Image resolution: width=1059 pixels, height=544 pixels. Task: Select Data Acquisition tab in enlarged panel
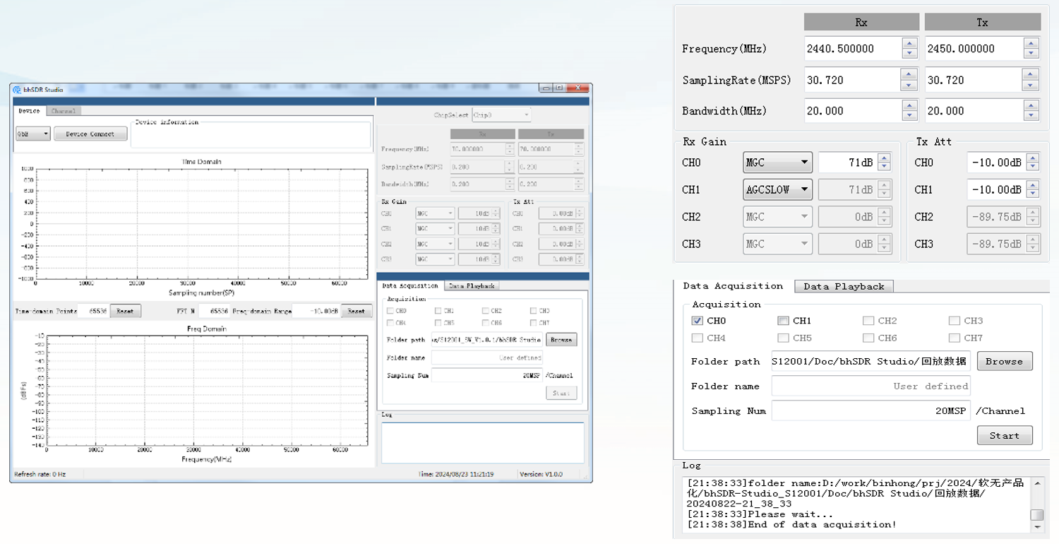[x=734, y=286]
